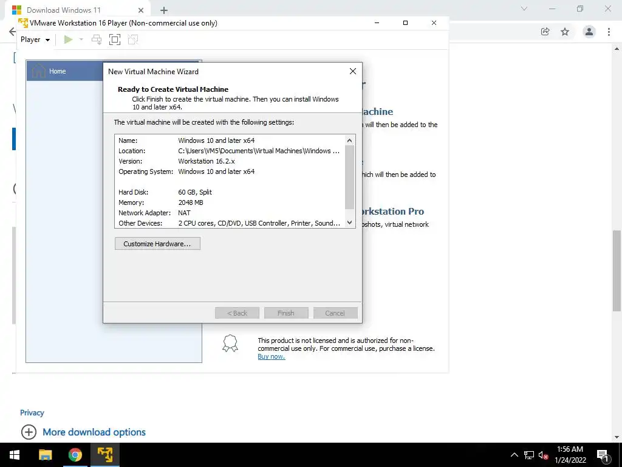Click the settings list scrollbar thumb

point(349,177)
